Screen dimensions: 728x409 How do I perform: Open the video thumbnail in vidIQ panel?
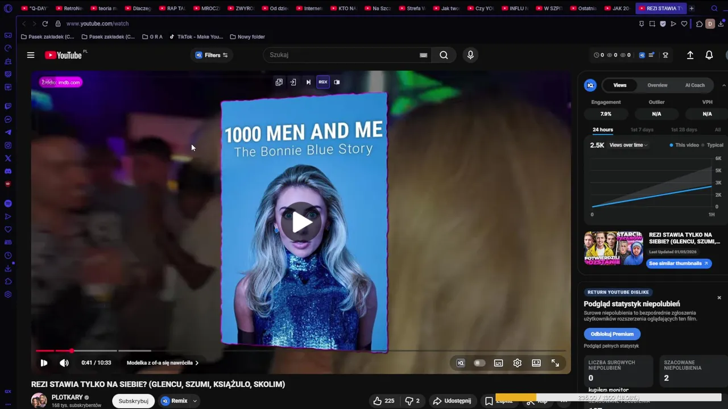tap(613, 248)
